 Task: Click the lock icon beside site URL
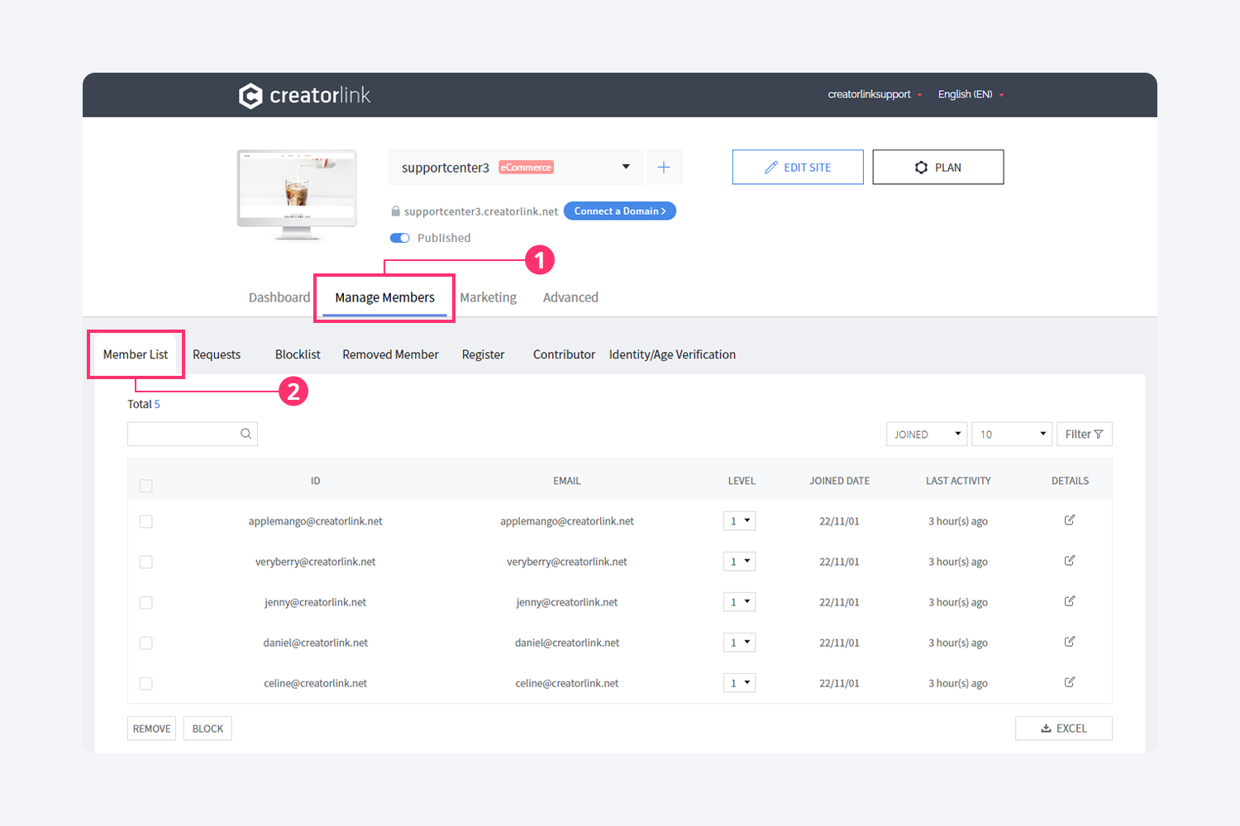tap(395, 211)
